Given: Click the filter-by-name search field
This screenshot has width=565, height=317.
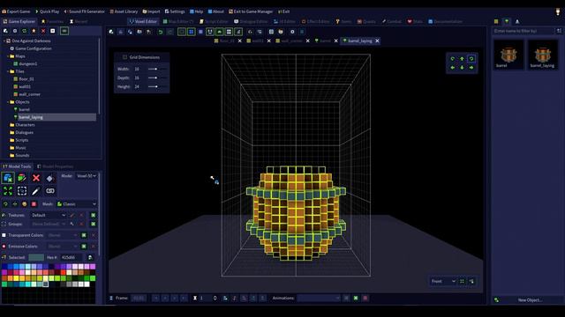Looking at the screenshot, I should coord(524,32).
